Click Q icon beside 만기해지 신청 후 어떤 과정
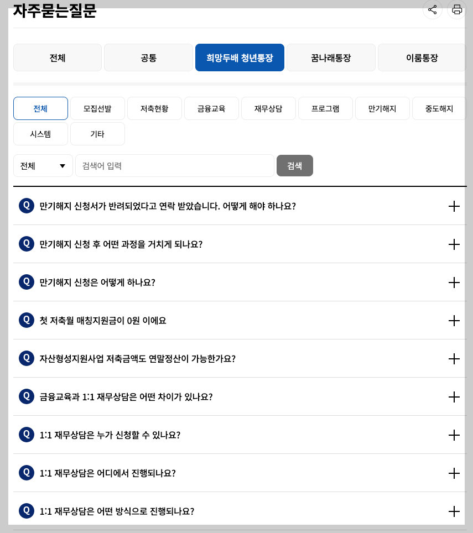Image resolution: width=473 pixels, height=533 pixels. (27, 244)
